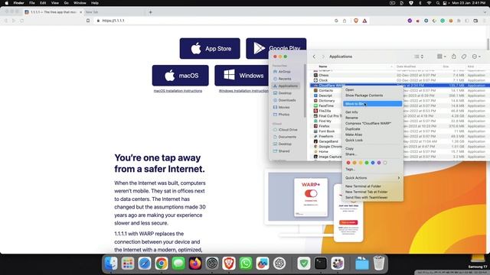Image resolution: width=490 pixels, height=275 pixels.
Task: Click the Finder tag toolbar icon
Action: [464, 57]
